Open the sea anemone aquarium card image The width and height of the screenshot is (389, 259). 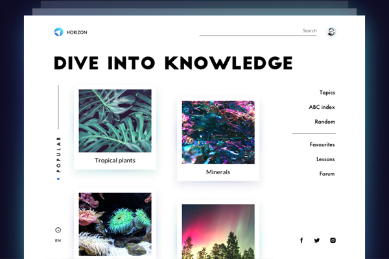[115, 224]
